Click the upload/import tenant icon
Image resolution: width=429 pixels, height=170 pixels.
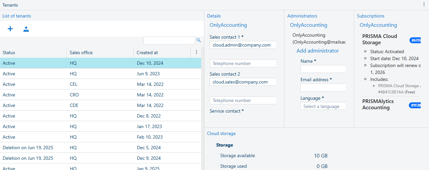tap(26, 29)
